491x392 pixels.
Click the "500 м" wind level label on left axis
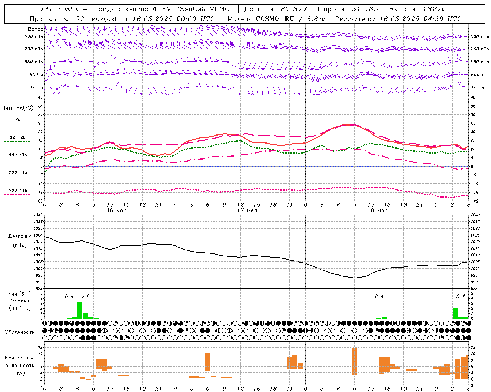point(37,75)
